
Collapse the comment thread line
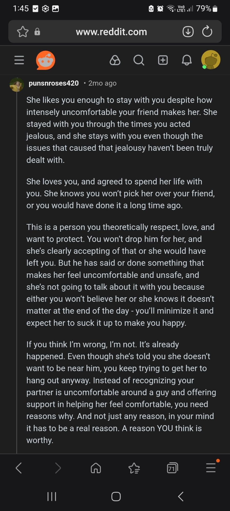(x=17, y=255)
